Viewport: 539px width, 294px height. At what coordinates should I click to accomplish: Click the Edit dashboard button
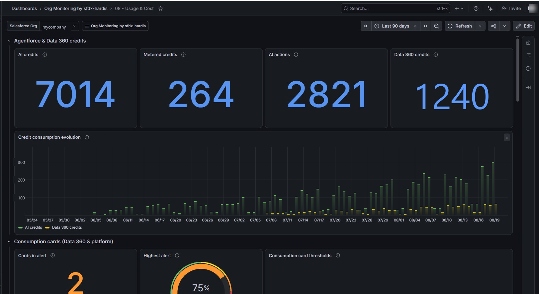[524, 26]
